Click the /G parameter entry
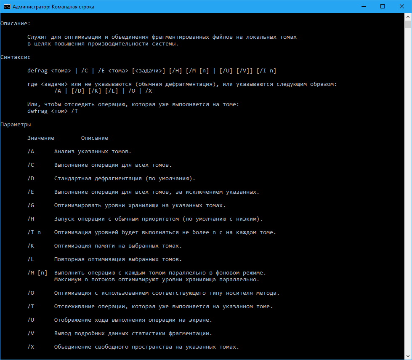 pyautogui.click(x=31, y=205)
